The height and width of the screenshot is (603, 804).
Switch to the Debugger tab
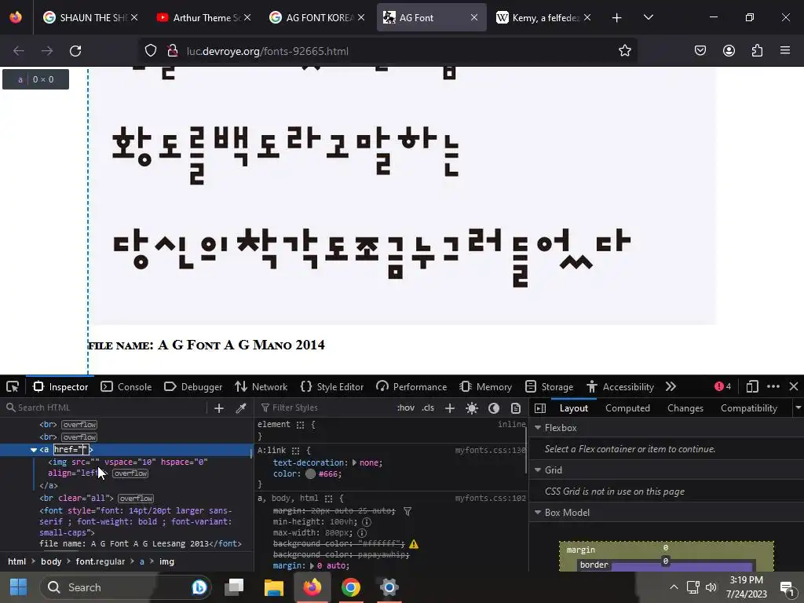(193, 386)
